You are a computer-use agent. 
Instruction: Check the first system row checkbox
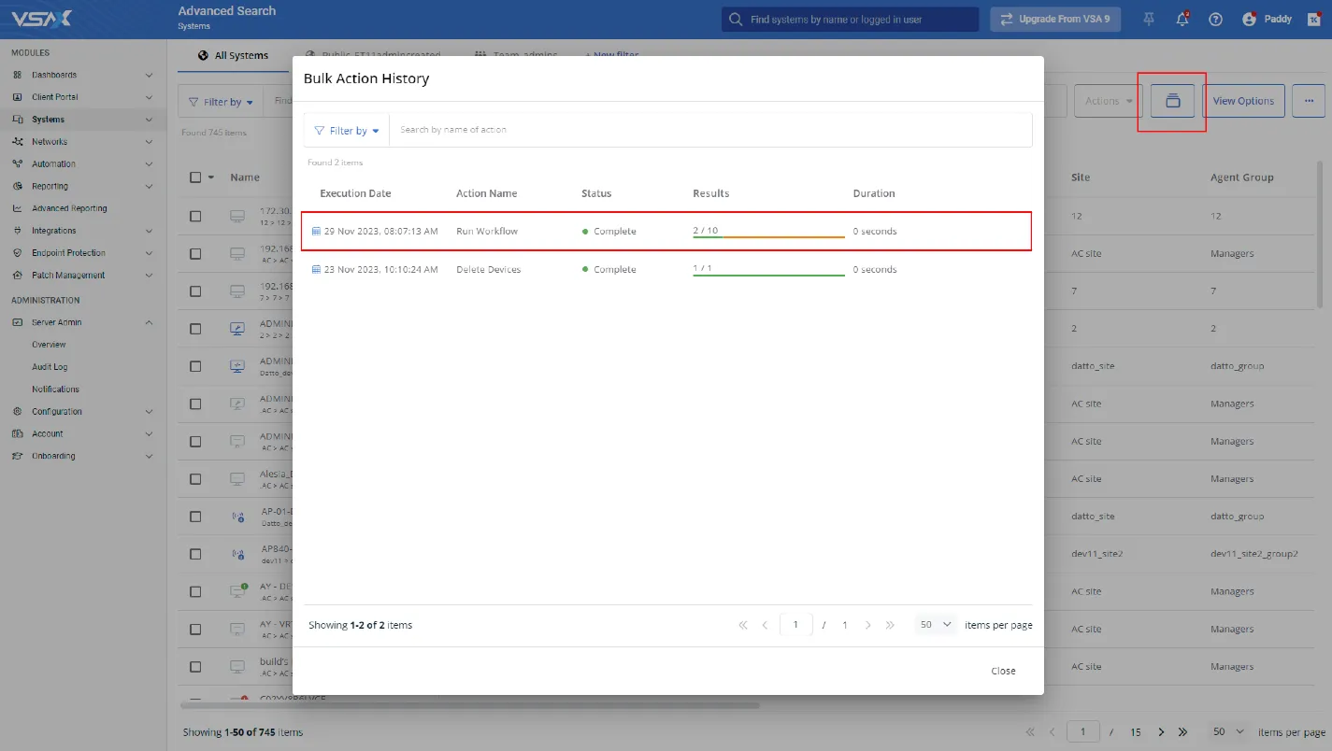pos(195,216)
